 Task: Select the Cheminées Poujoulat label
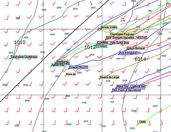122,34
